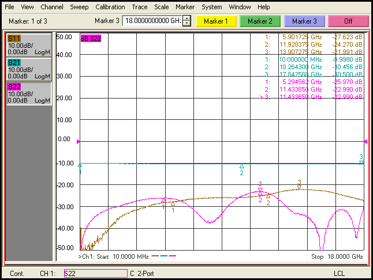This screenshot has width=373, height=280.
Task: Open the Scale menu
Action: click(161, 7)
